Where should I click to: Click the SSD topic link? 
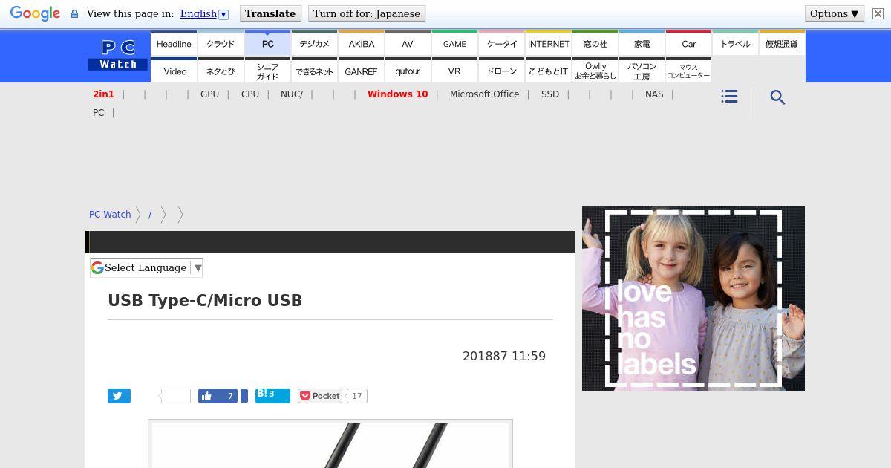pyautogui.click(x=550, y=94)
